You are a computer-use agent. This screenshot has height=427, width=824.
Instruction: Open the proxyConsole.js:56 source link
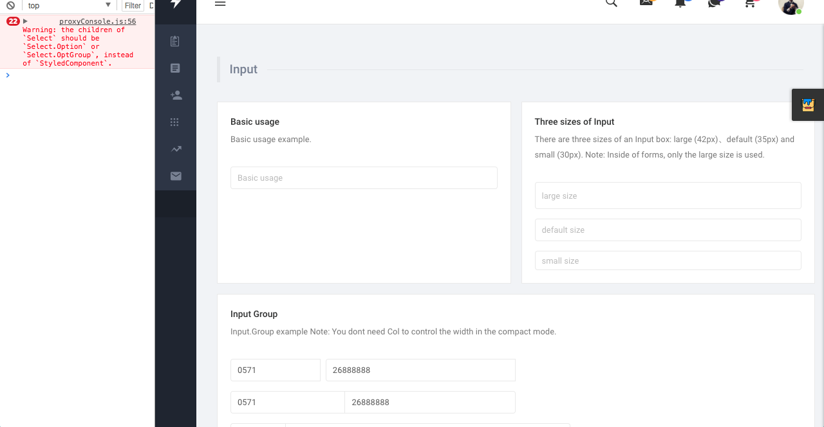(98, 21)
